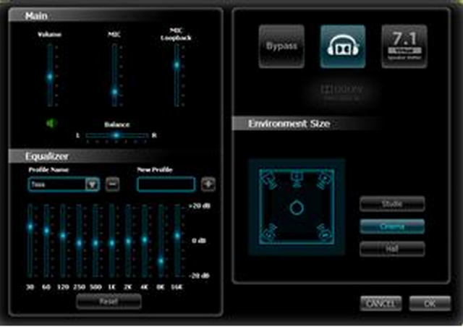Open the Profile Name dropdown
463x327 pixels.
tap(92, 184)
